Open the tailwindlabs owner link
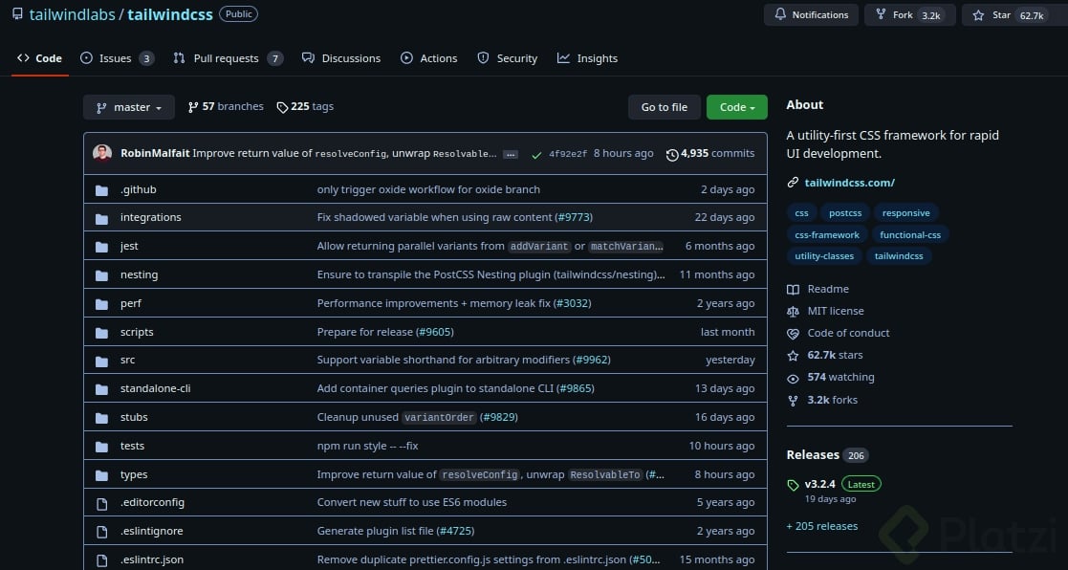Screen dimensions: 1068x570 [73, 14]
